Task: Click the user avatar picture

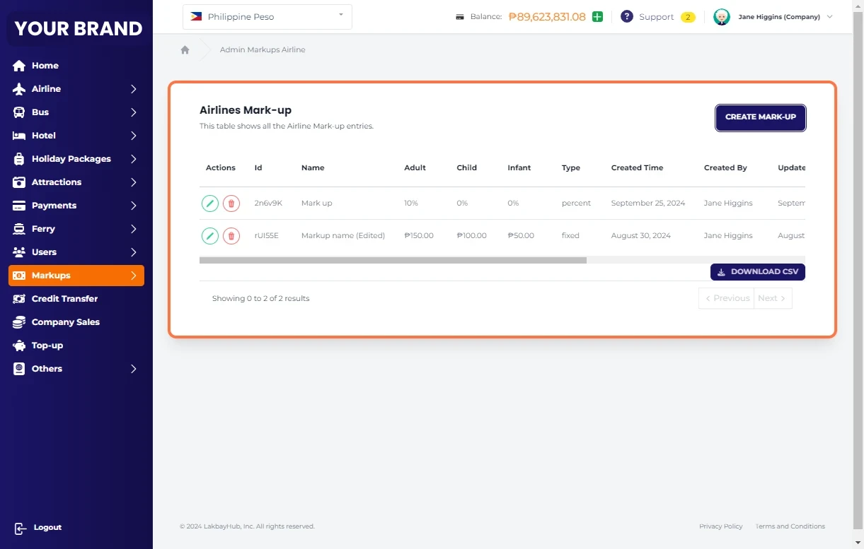Action: (721, 17)
